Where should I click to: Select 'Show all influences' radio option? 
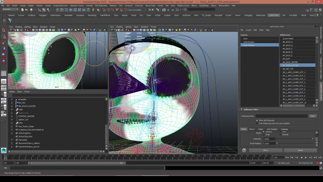point(257,120)
